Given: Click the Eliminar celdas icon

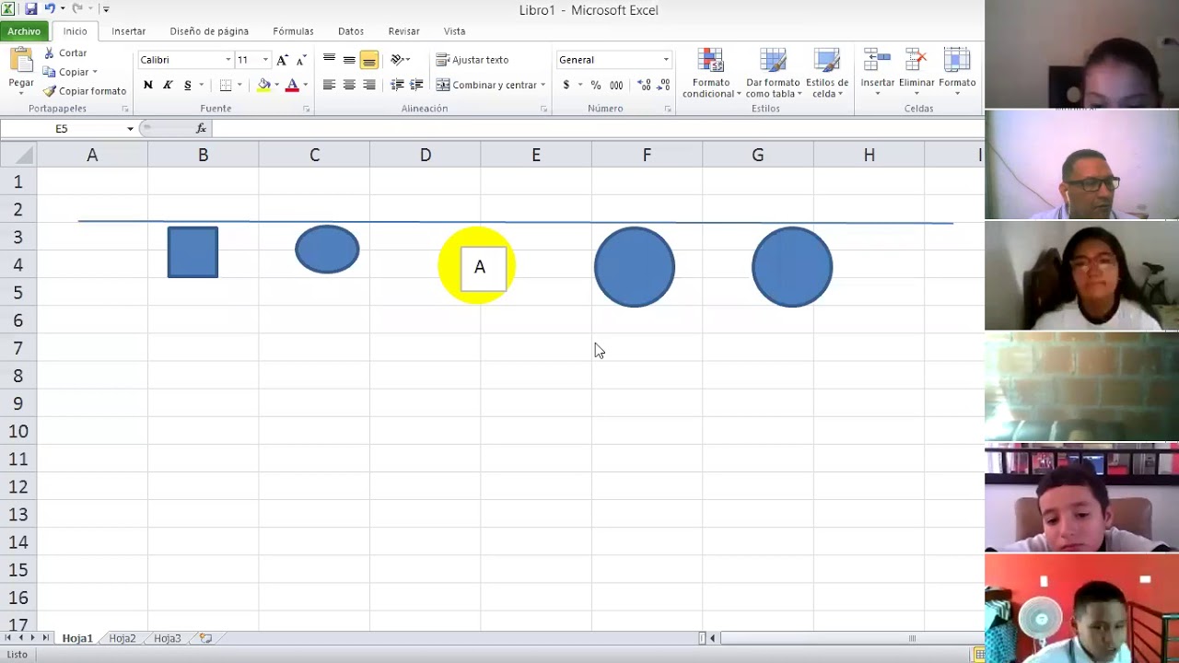Looking at the screenshot, I should pos(916,61).
